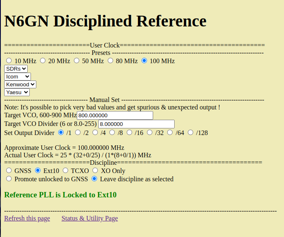Choose XO Only discipline

click(x=95, y=171)
